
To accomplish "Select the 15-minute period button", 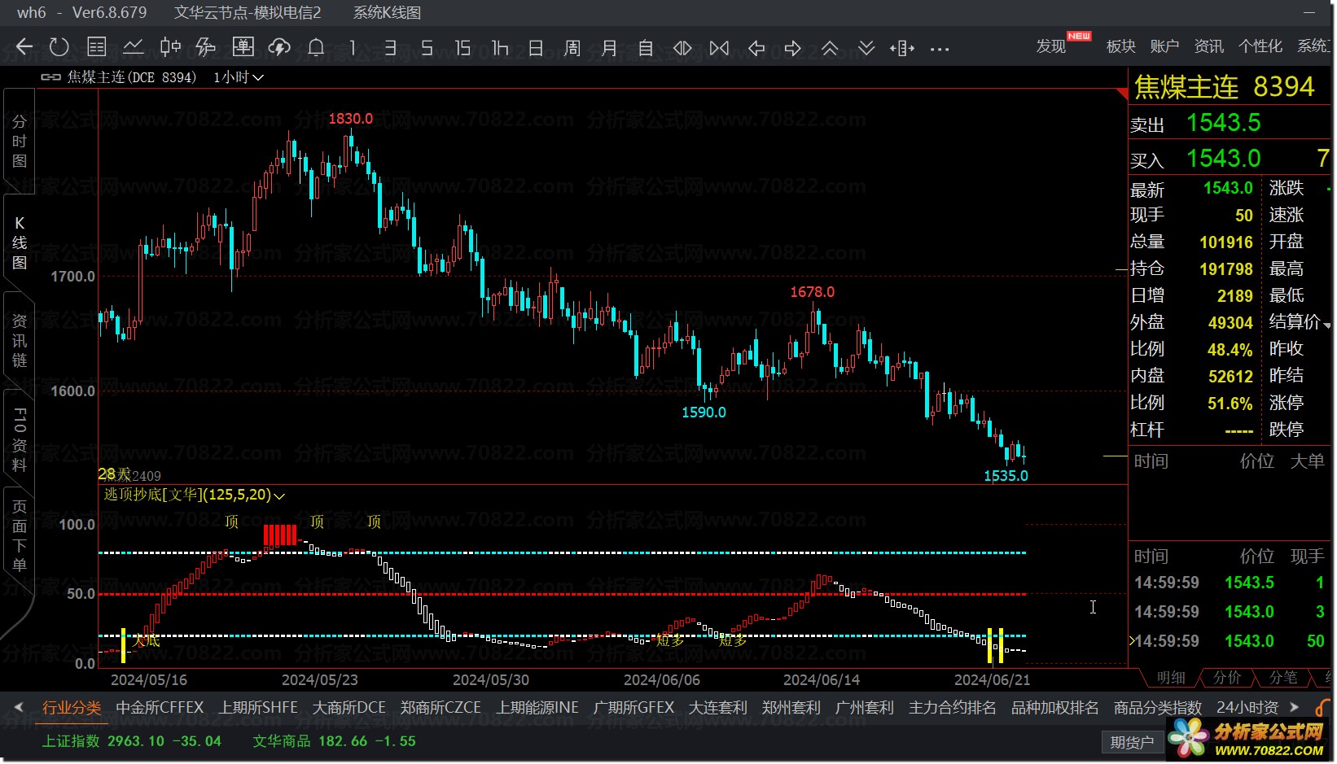I will [x=462, y=48].
